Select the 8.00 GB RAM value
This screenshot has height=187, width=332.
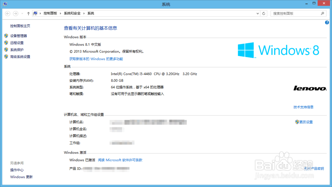117,80
